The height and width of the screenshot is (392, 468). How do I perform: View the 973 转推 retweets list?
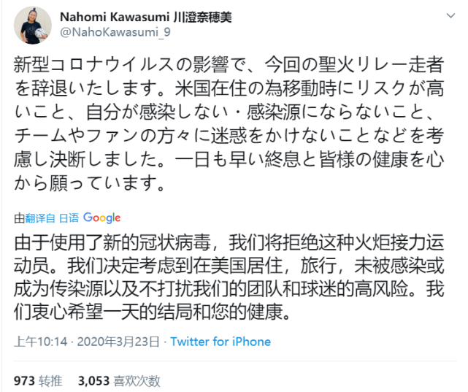[38, 380]
